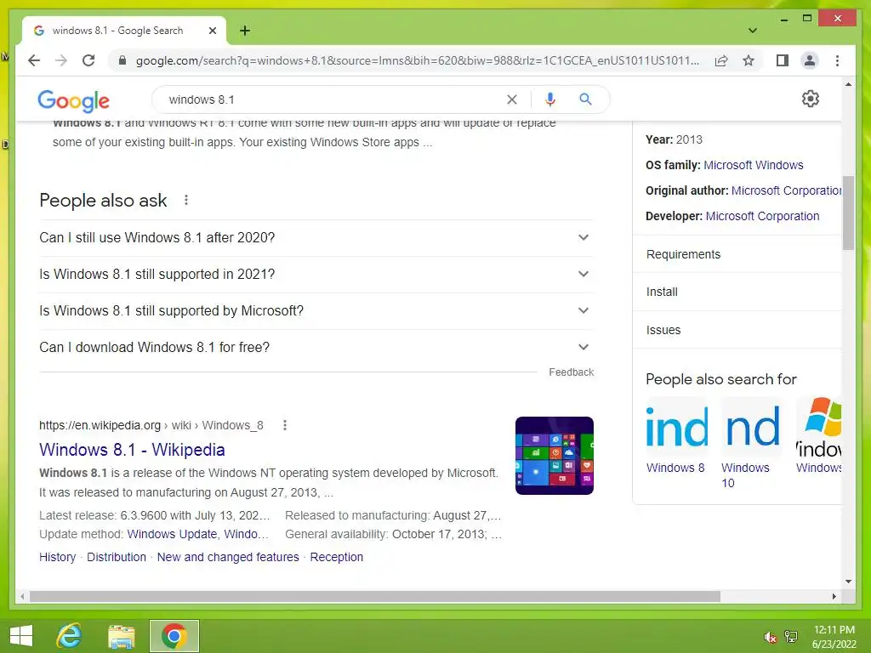Open Windows 8 in People also search for
This screenshot has height=653, width=871.
676,435
